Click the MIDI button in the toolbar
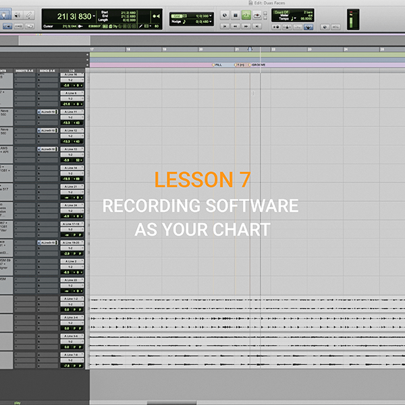 [x=335, y=27]
